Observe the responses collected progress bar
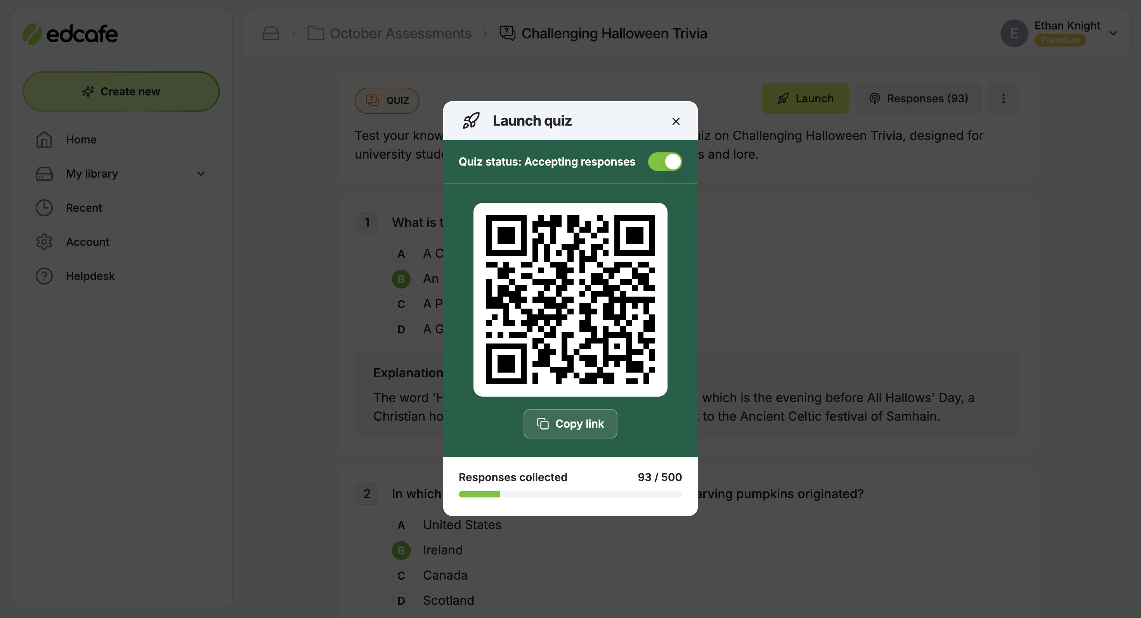1141x618 pixels. pyautogui.click(x=570, y=493)
